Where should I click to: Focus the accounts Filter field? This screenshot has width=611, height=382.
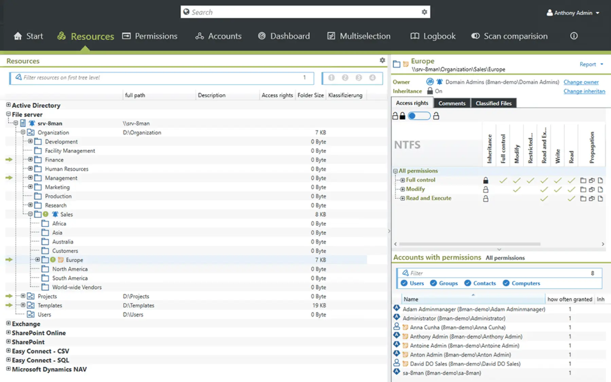pyautogui.click(x=499, y=273)
